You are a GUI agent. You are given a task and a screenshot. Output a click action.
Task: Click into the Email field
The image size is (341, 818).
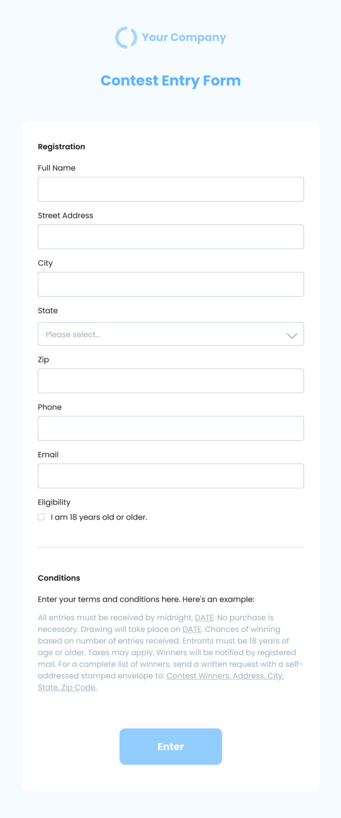[x=170, y=476]
